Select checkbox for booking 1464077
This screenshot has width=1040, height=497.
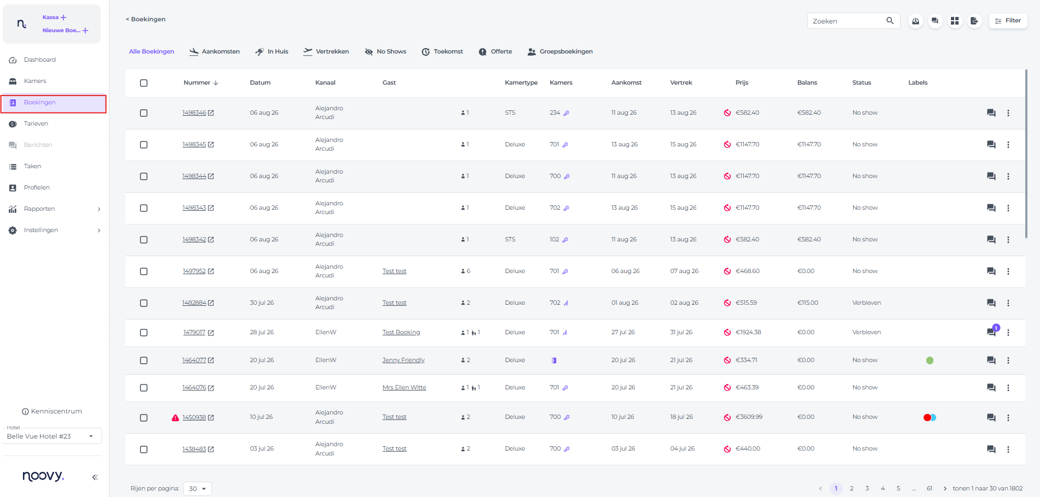pyautogui.click(x=144, y=360)
